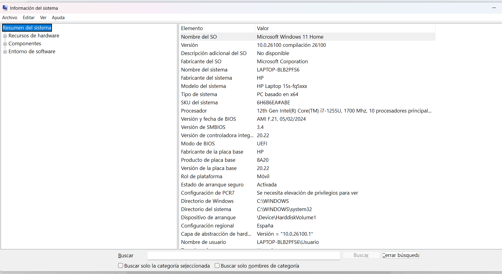The image size is (502, 274).
Task: Select the 'HP Laptop 15s-fq5xxx' value
Action: 282,86
